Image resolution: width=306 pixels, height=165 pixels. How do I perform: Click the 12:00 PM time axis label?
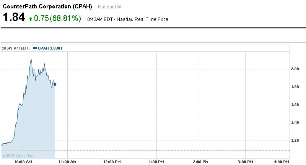click(112, 162)
